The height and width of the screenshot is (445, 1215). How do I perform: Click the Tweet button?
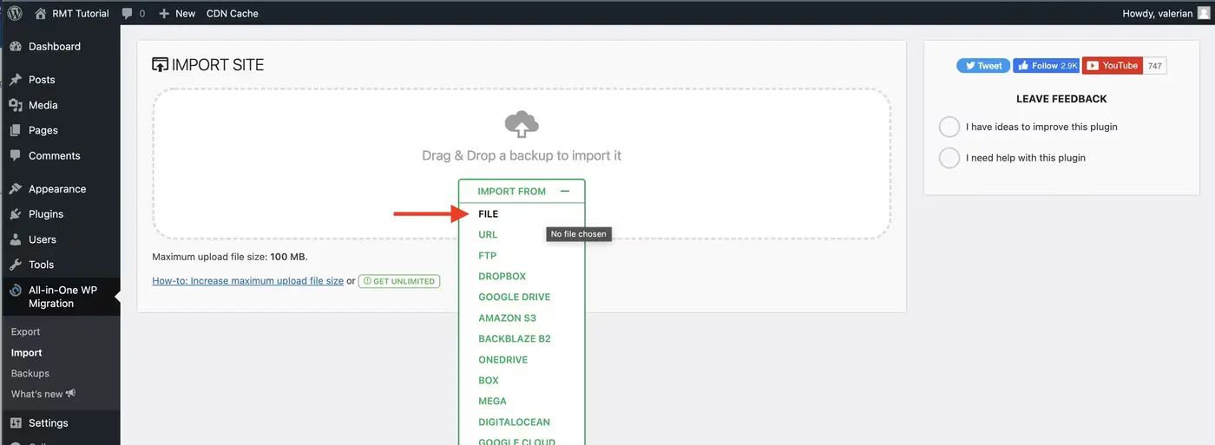[x=982, y=66]
